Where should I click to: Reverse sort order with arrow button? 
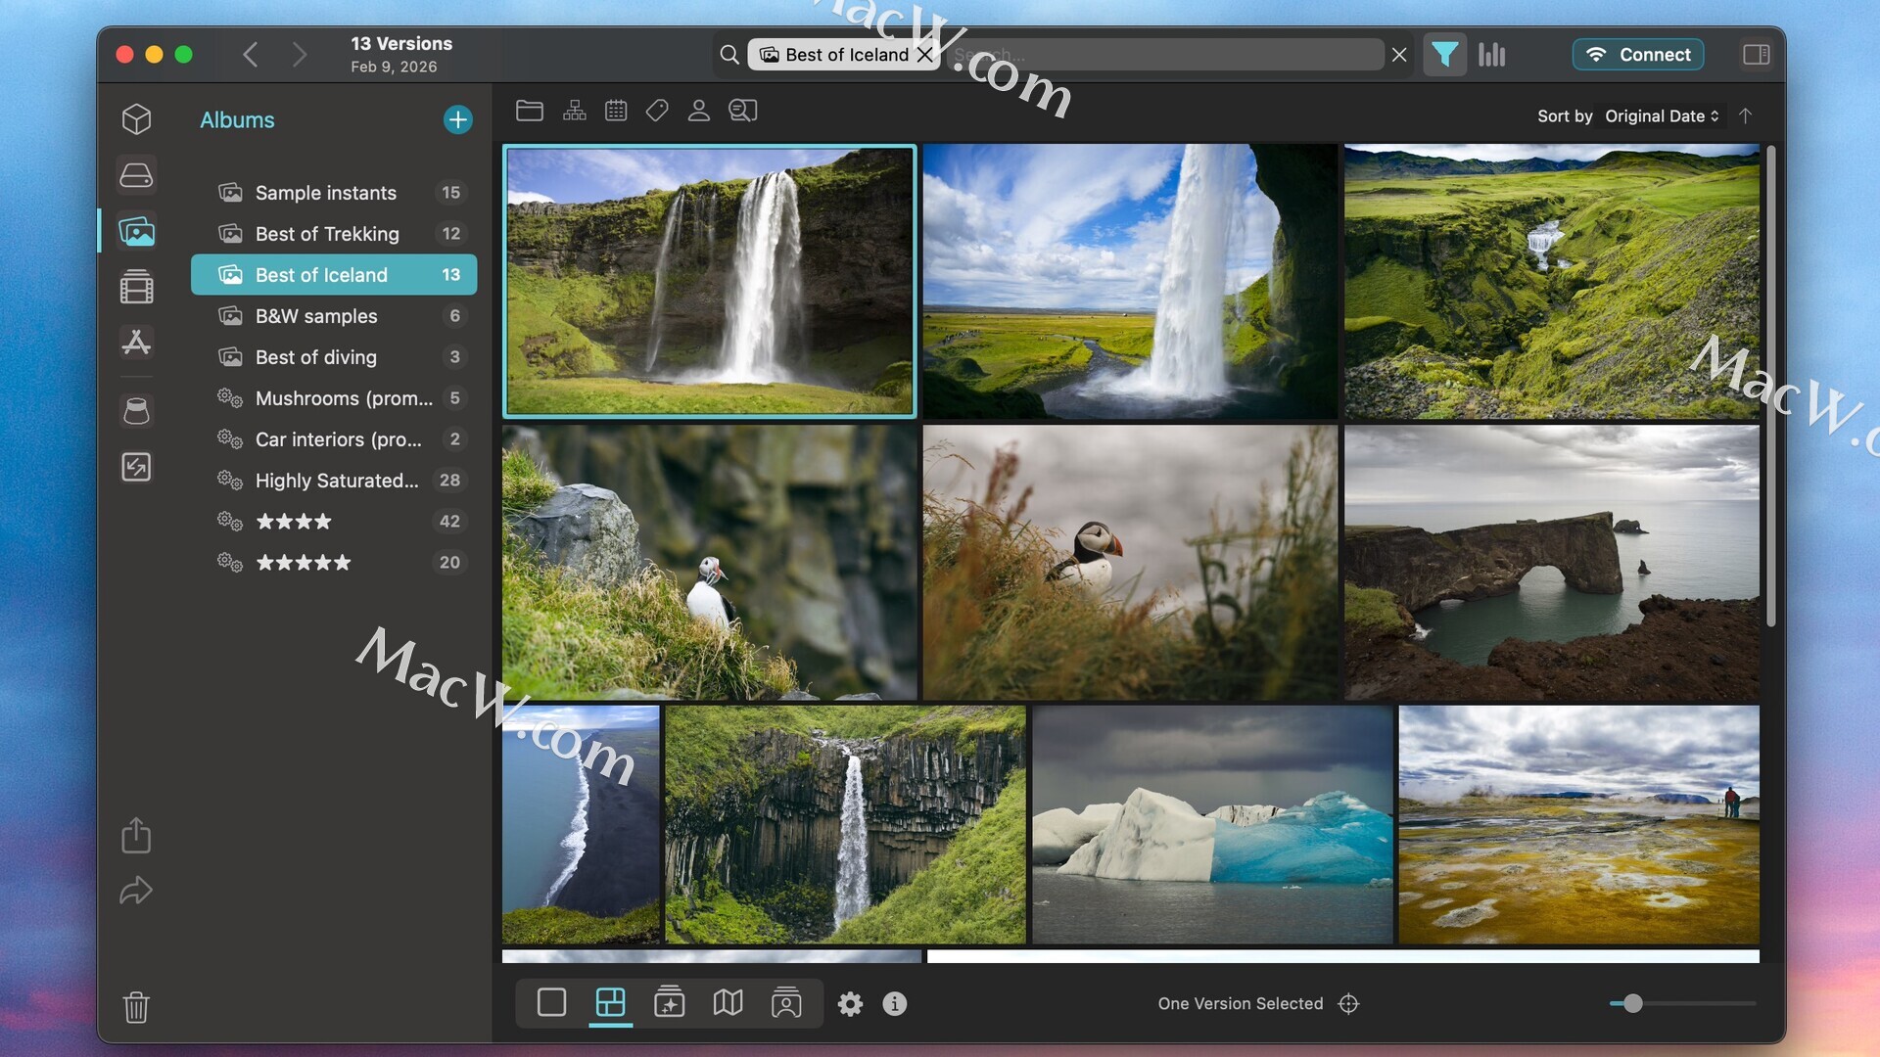[1745, 115]
